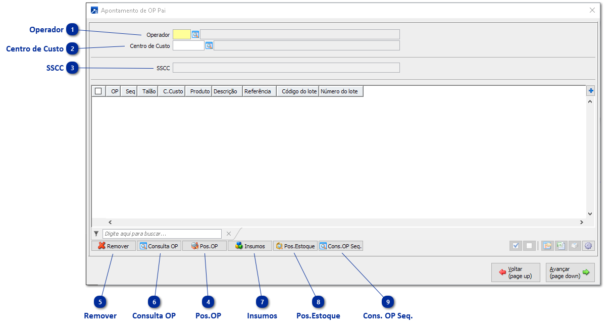Screen dimensions: 612x329
Task: Click the Pos.OP button
Action: tap(205, 246)
